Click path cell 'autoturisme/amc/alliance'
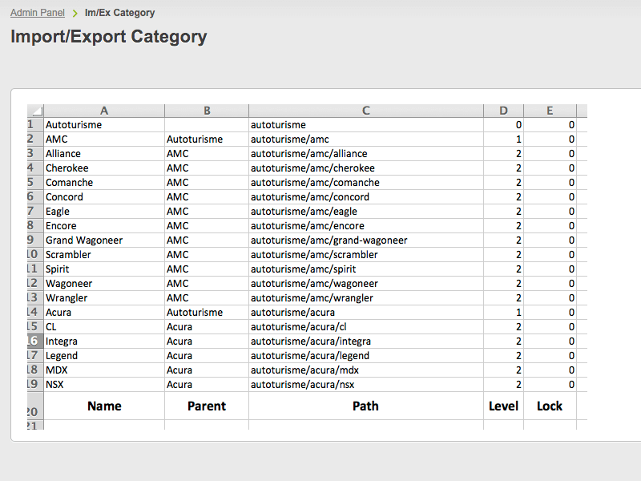 [x=366, y=154]
